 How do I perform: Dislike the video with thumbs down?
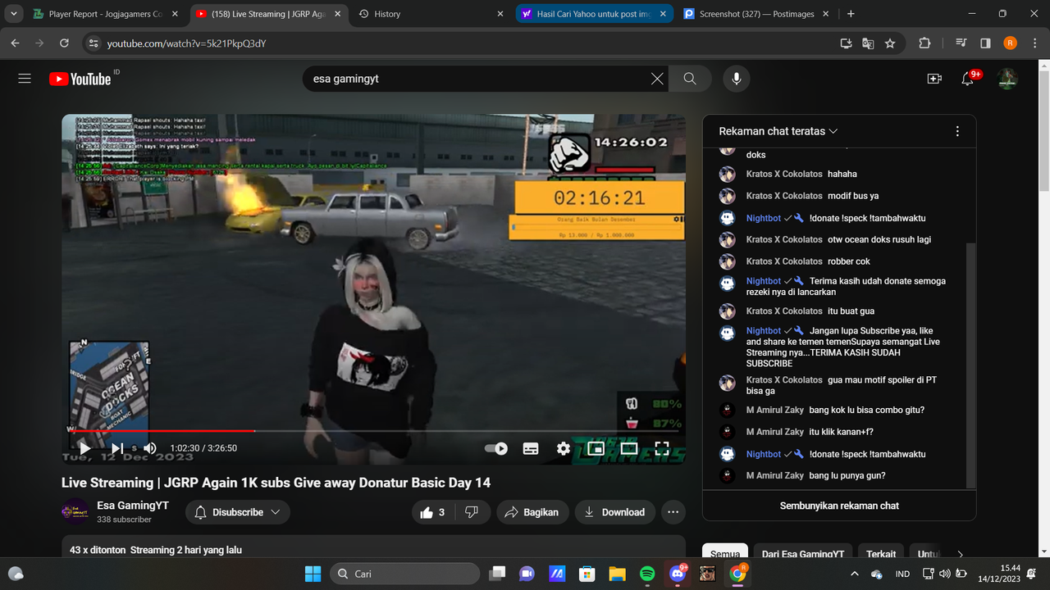[472, 512]
